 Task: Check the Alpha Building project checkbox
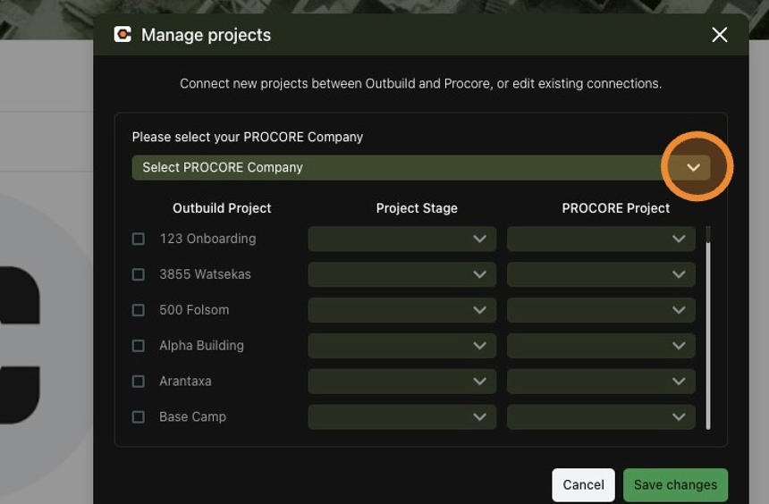(139, 346)
